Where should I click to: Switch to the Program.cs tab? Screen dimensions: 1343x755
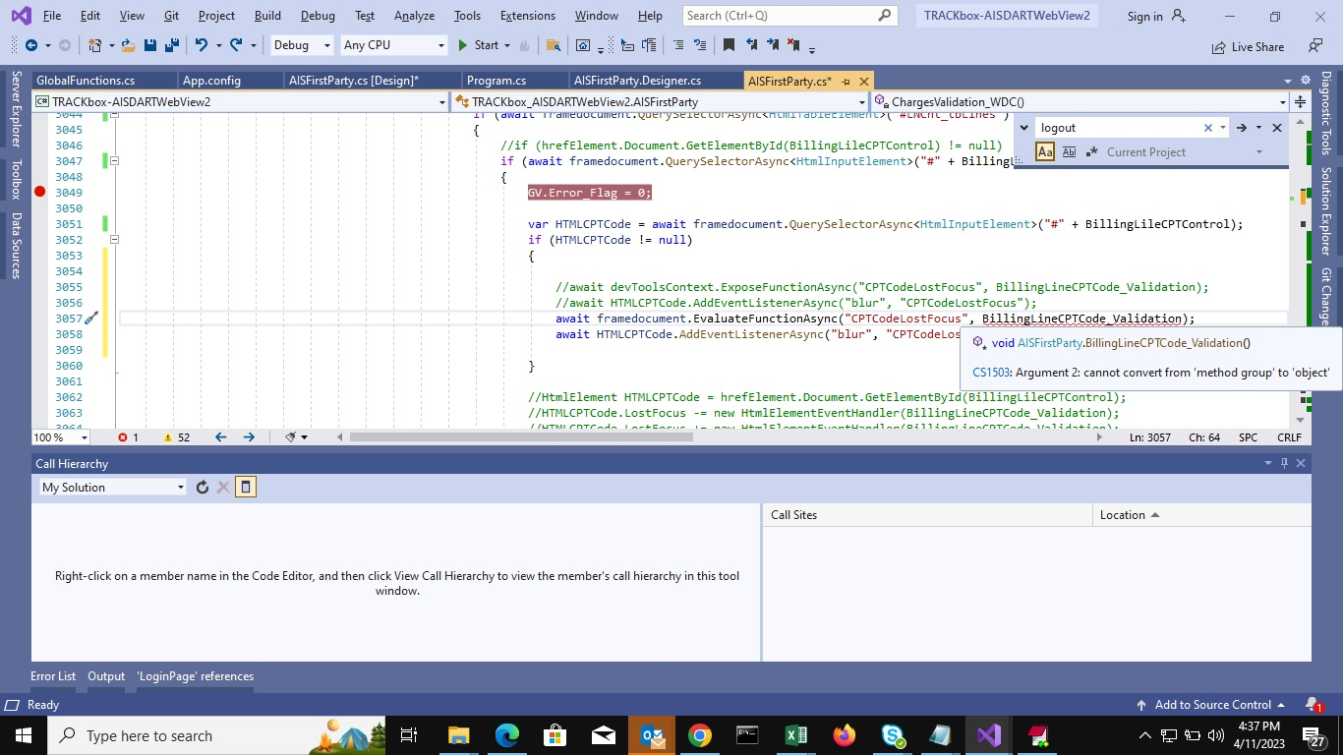496,81
